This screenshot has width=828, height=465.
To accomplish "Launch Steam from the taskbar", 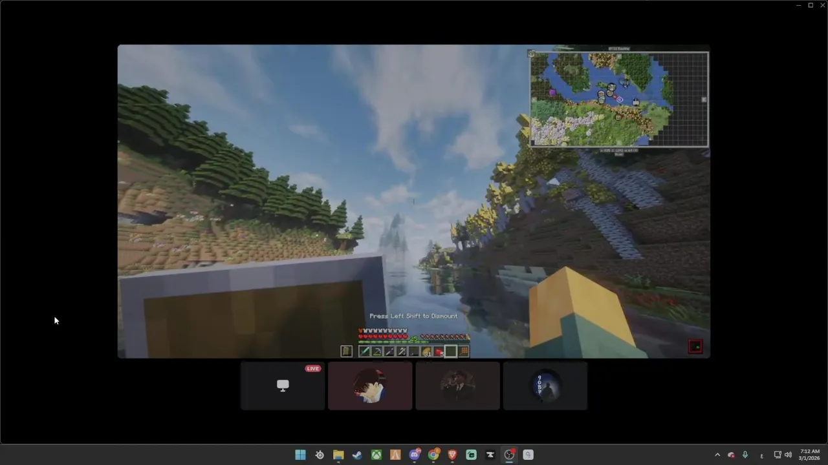I will (x=357, y=455).
